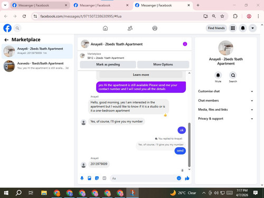Viewport: 264px width, 198px height.
Task: Open the browser zoom magnifier icon
Action: (x=214, y=16)
